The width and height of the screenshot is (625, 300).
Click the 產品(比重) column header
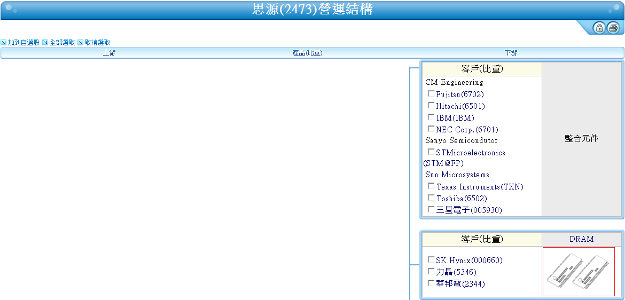pyautogui.click(x=307, y=53)
